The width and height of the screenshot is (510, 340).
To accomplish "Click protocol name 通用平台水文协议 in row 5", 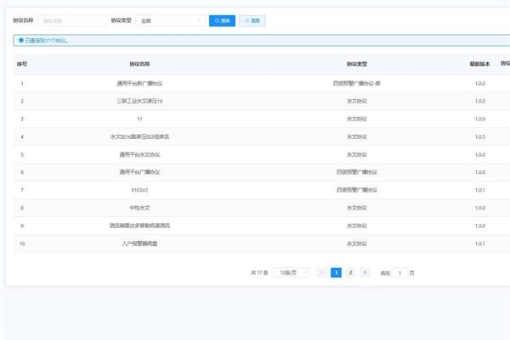I will 139,155.
